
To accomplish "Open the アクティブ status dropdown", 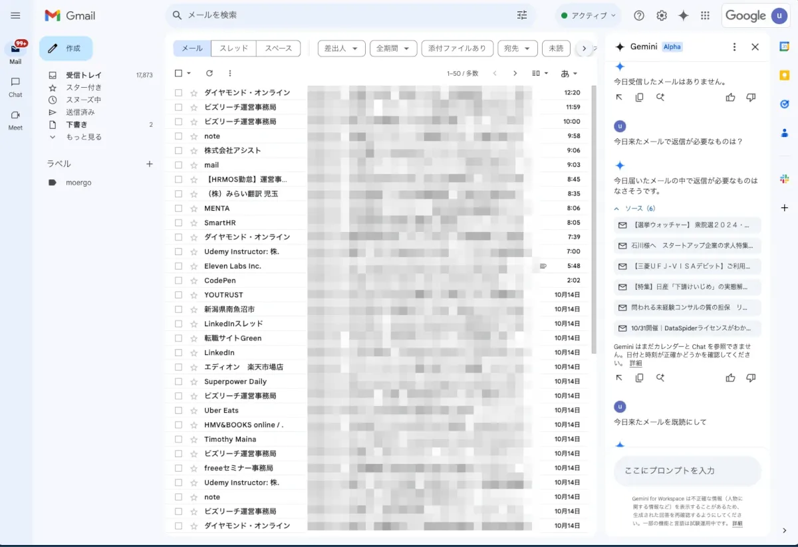I will [x=587, y=15].
